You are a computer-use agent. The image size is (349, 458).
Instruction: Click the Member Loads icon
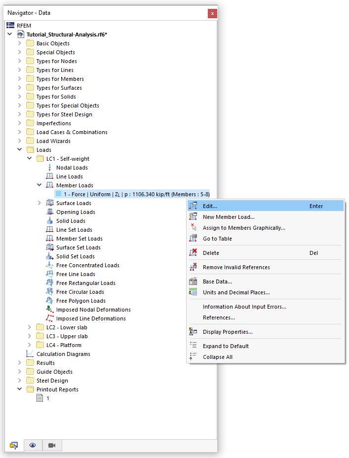pos(50,185)
